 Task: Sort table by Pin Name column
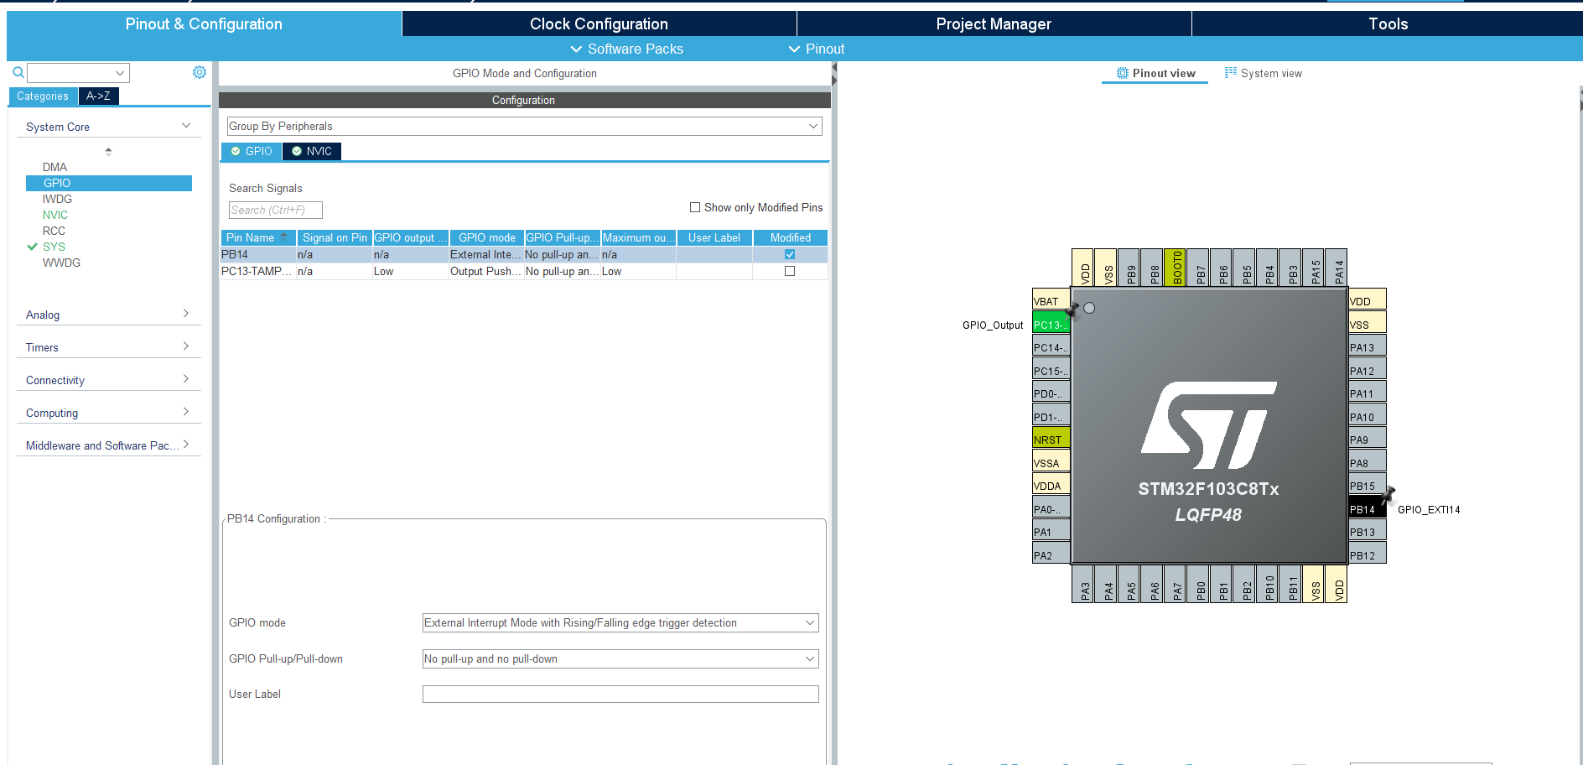coord(258,237)
